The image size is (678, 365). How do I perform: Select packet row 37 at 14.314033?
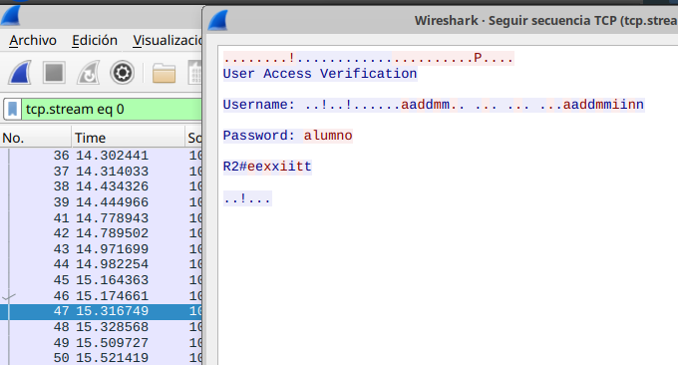101,172
